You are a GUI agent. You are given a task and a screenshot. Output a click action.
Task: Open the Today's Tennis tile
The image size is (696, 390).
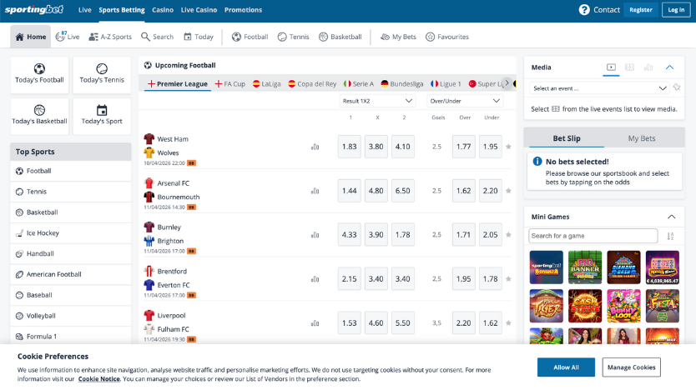pos(102,74)
